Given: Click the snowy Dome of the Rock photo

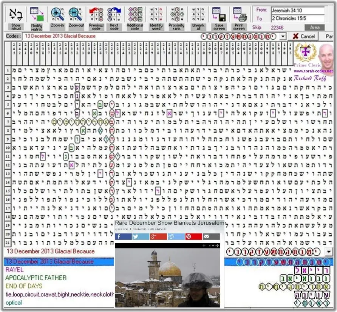Looking at the screenshot, I should 167,278.
